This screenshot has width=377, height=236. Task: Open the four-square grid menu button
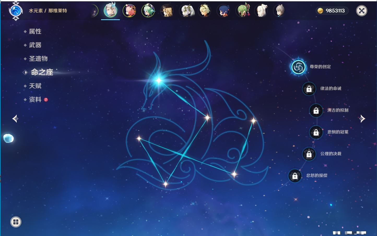16,222
